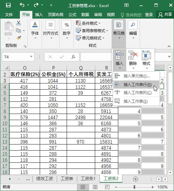Viewport: 174px width, 191px height.
Task: Open the 对齐方式 alignment group
Action: point(50,30)
